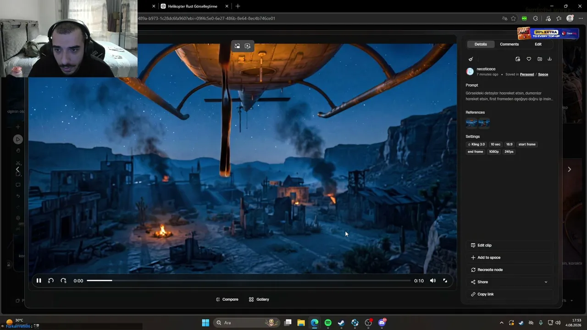Open the Personal saved location link

(x=527, y=74)
